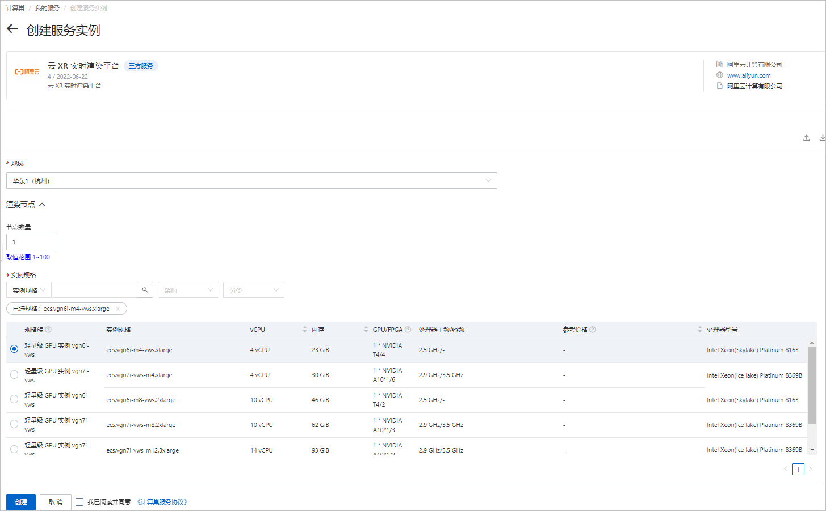Click the instance spec search input
The image size is (826, 511).
click(x=94, y=290)
